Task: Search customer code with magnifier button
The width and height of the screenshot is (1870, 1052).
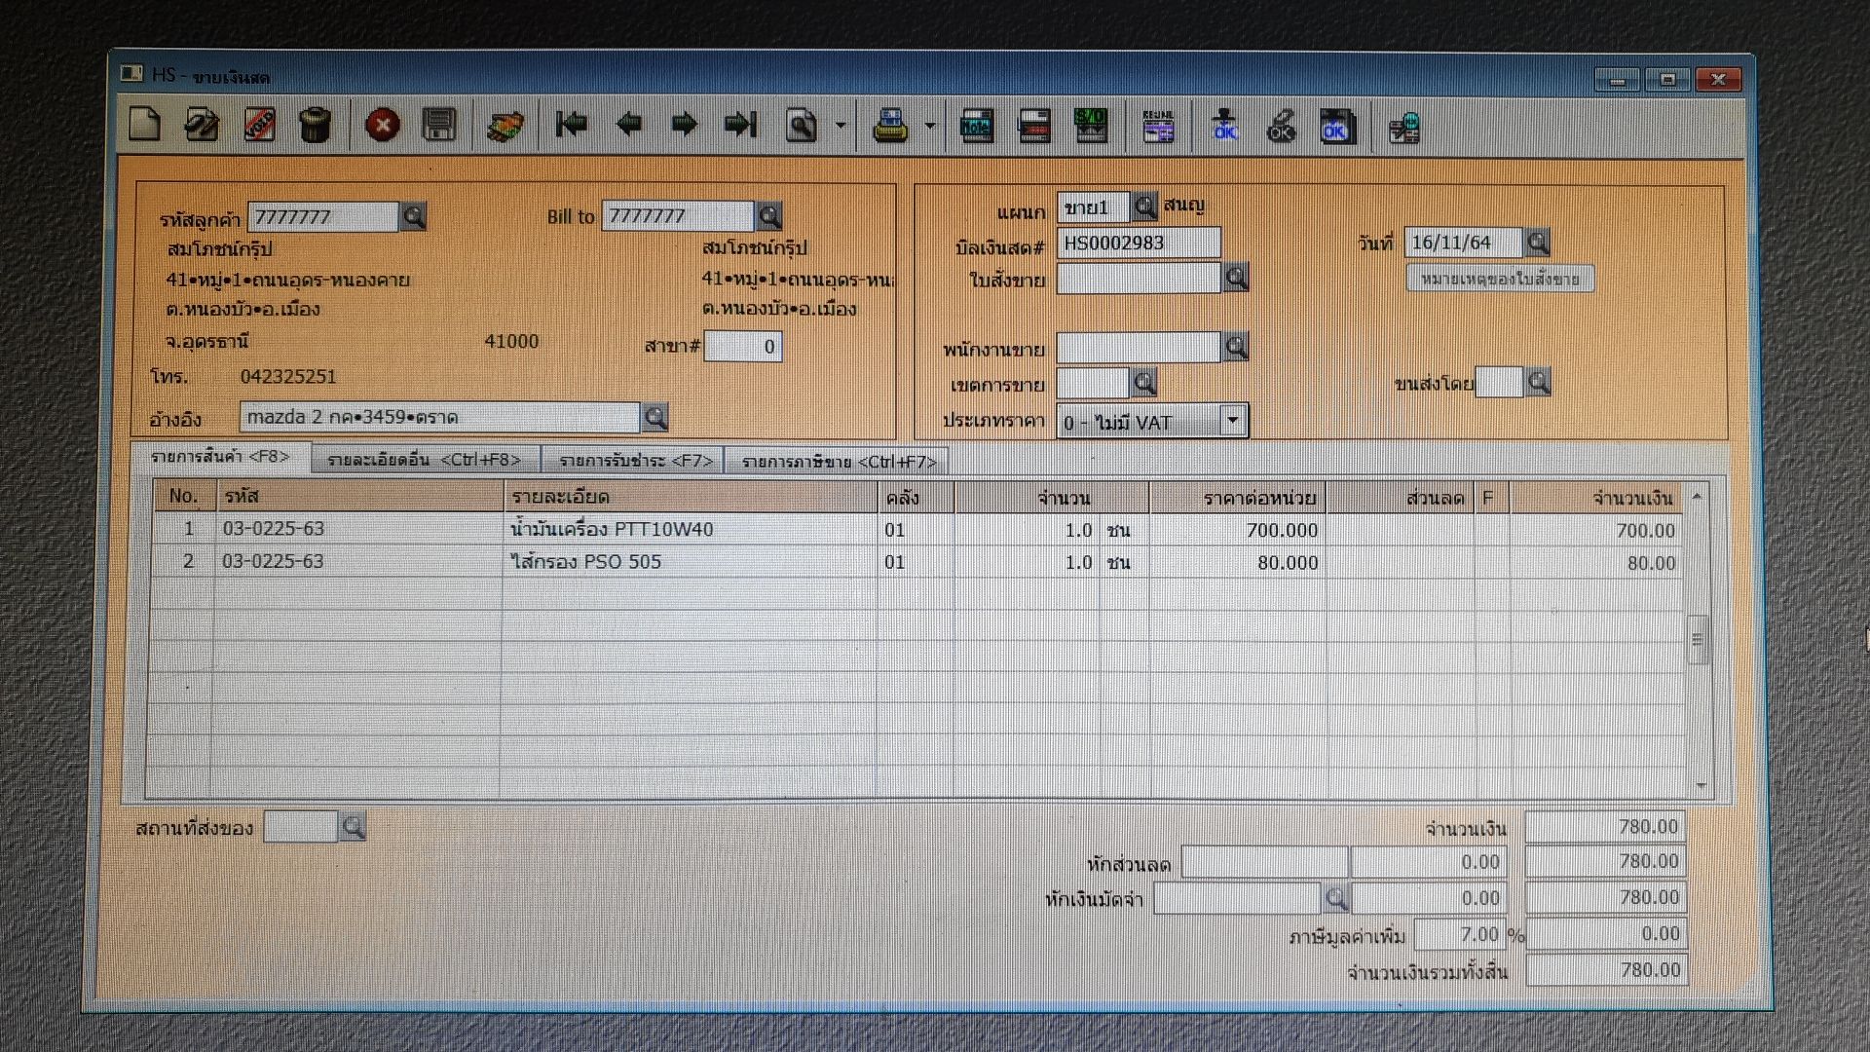Action: pyautogui.click(x=414, y=216)
